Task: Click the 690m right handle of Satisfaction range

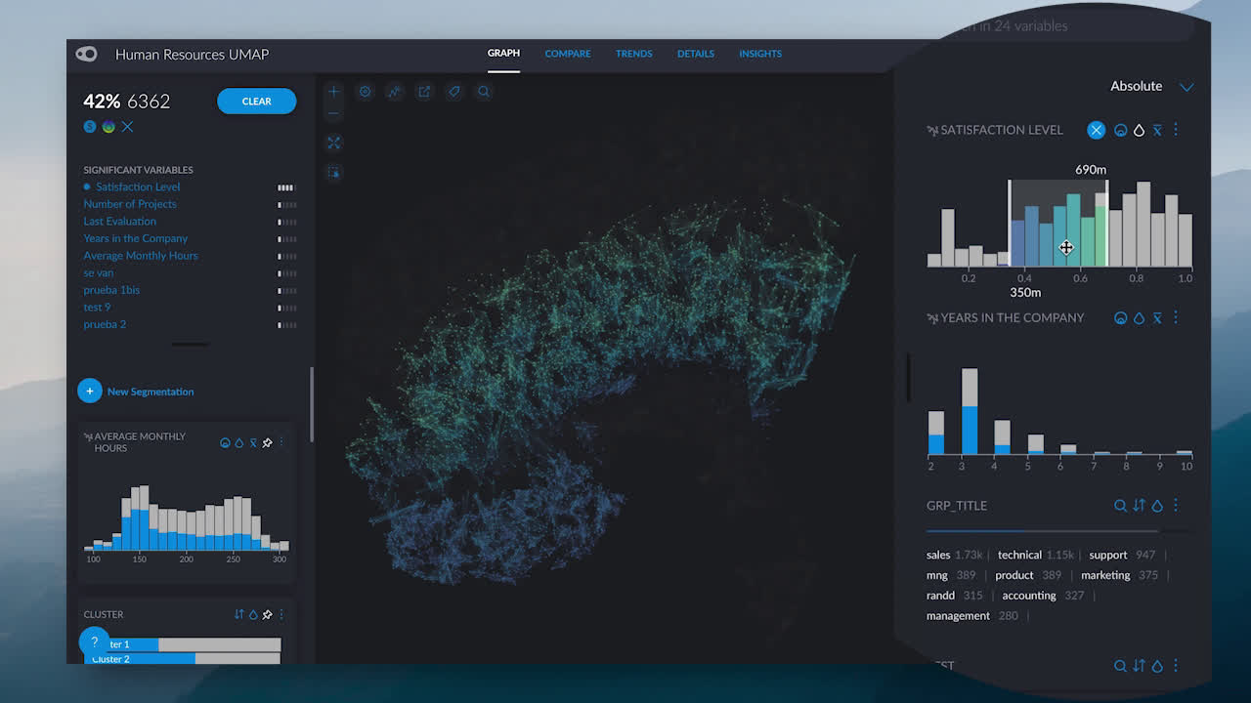Action: pos(1107,223)
